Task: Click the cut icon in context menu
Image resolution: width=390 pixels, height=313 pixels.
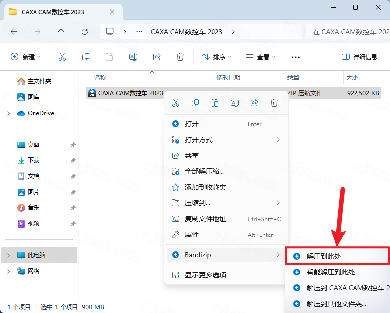Action: point(176,103)
